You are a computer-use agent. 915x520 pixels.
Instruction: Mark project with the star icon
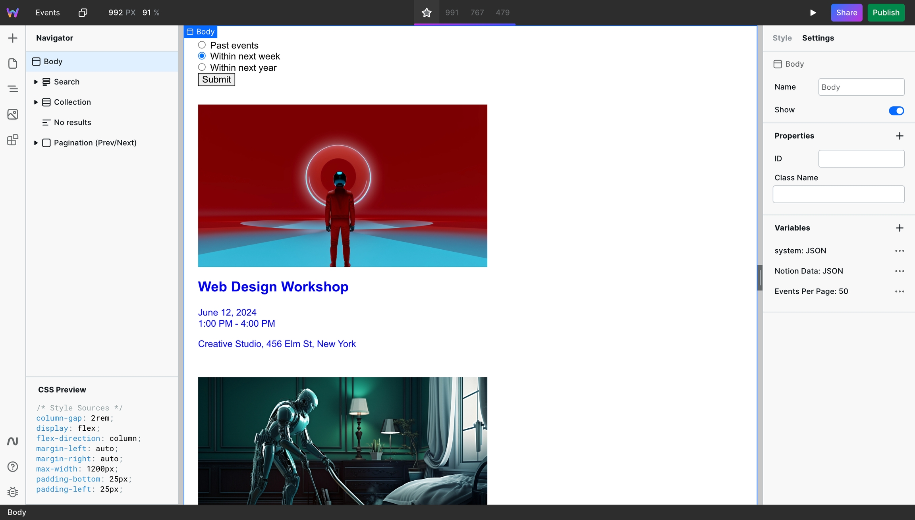[x=427, y=12]
